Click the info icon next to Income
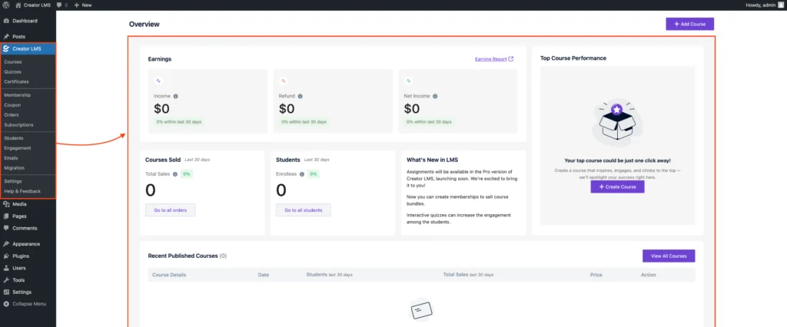787x327 pixels. coord(176,96)
